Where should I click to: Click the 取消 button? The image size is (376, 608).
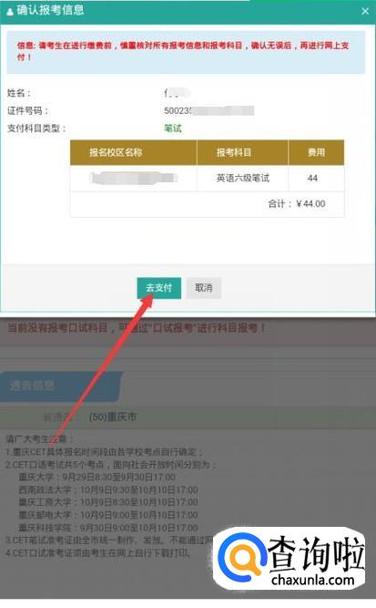click(204, 288)
